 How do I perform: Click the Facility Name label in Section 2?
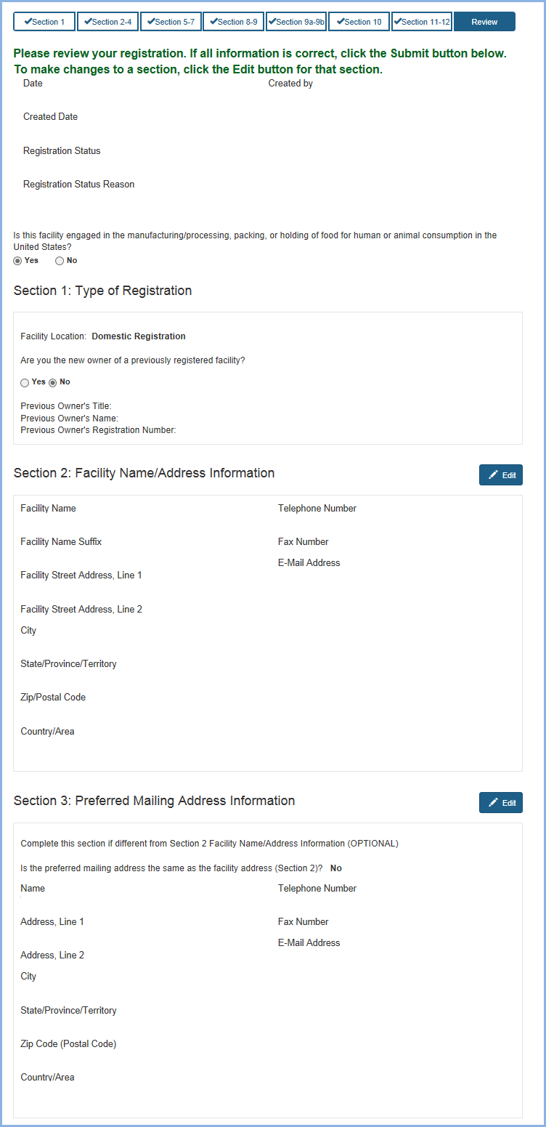[x=48, y=509]
